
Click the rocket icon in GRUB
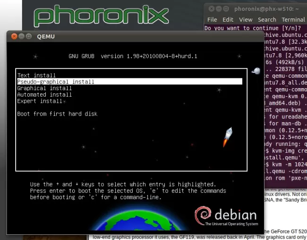(227, 136)
